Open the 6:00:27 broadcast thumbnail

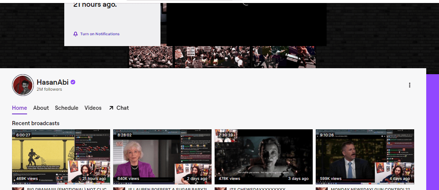pyautogui.click(x=61, y=157)
